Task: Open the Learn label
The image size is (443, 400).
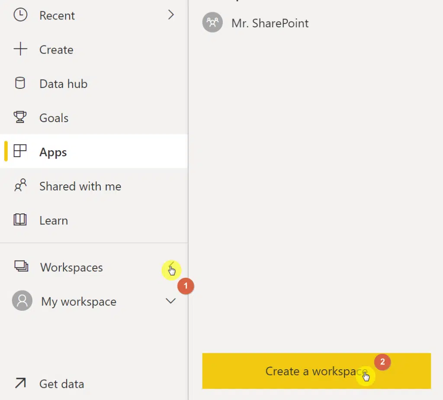Action: pyautogui.click(x=54, y=220)
